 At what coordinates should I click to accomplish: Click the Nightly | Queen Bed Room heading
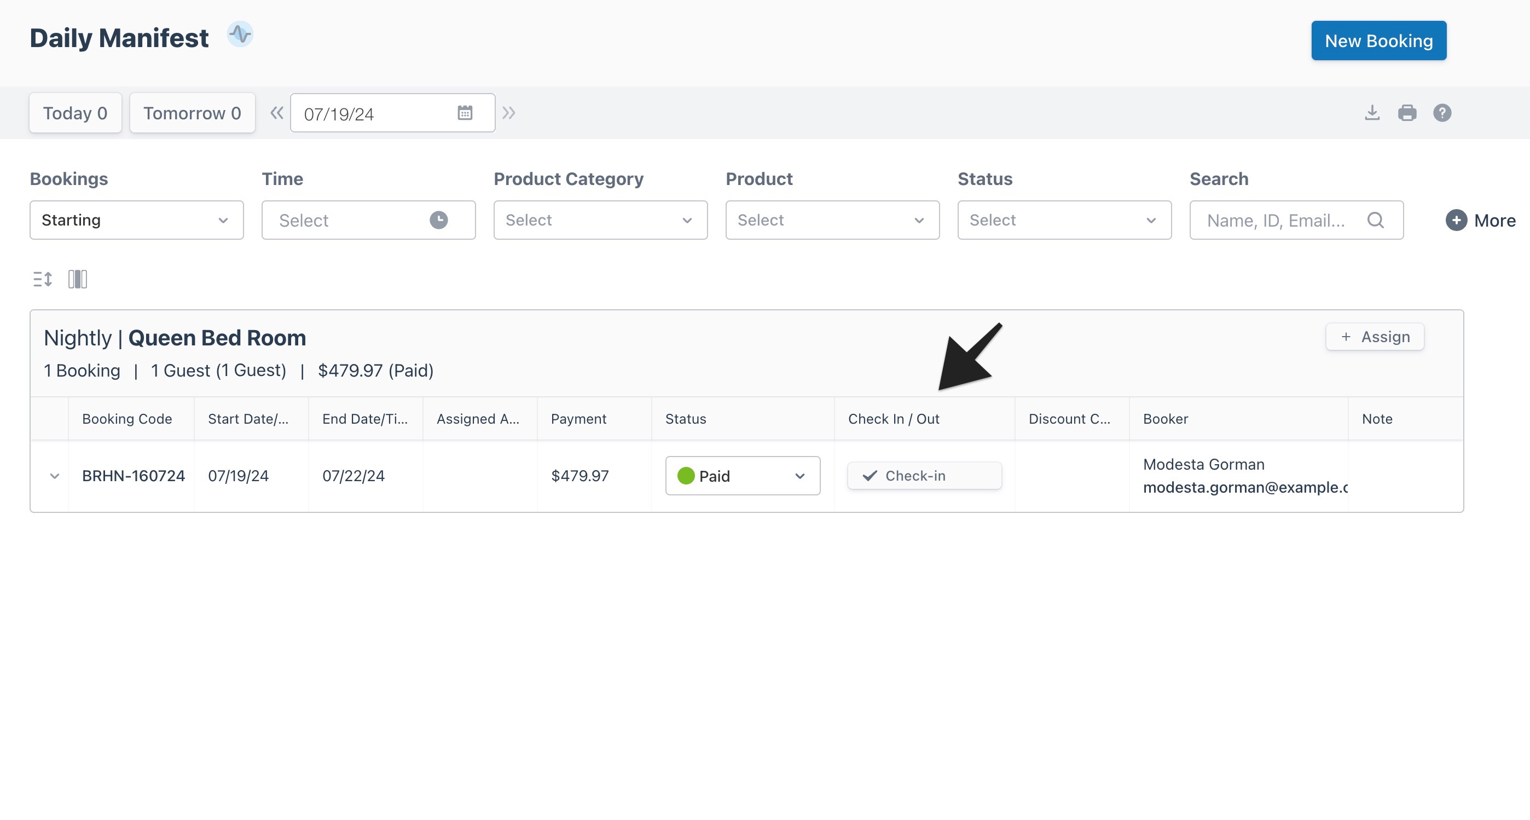pyautogui.click(x=175, y=338)
